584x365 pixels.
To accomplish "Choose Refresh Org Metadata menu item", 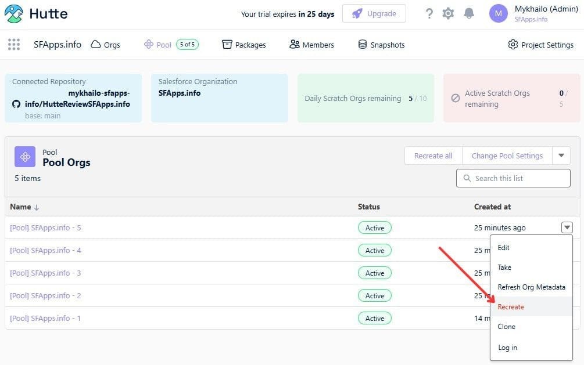I will coord(531,287).
